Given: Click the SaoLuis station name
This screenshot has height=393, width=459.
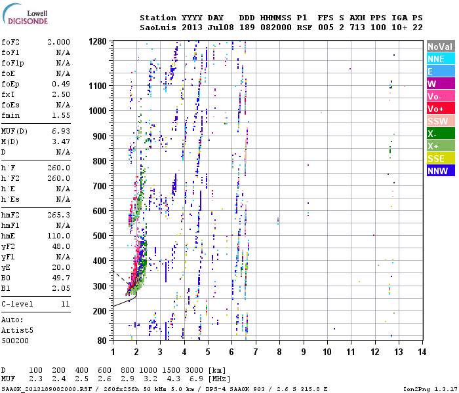Looking at the screenshot, I should pyautogui.click(x=158, y=28).
